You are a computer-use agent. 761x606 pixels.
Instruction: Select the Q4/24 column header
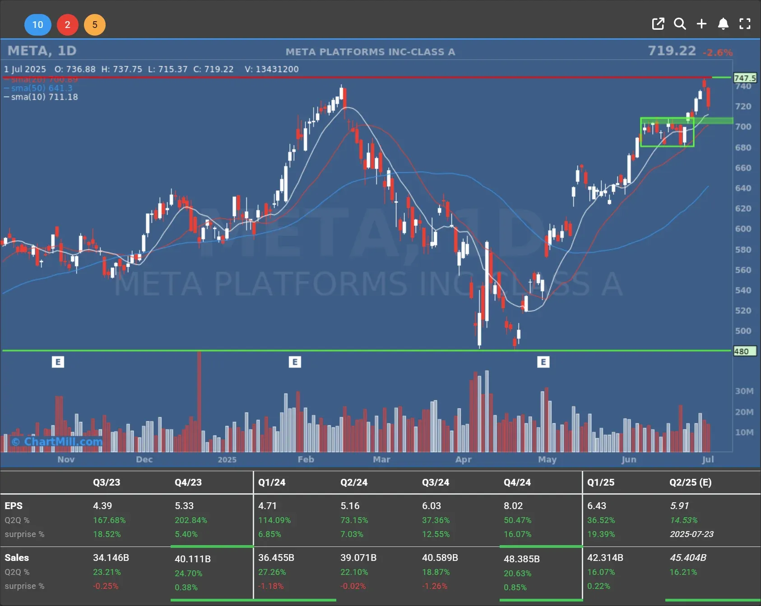tap(517, 482)
